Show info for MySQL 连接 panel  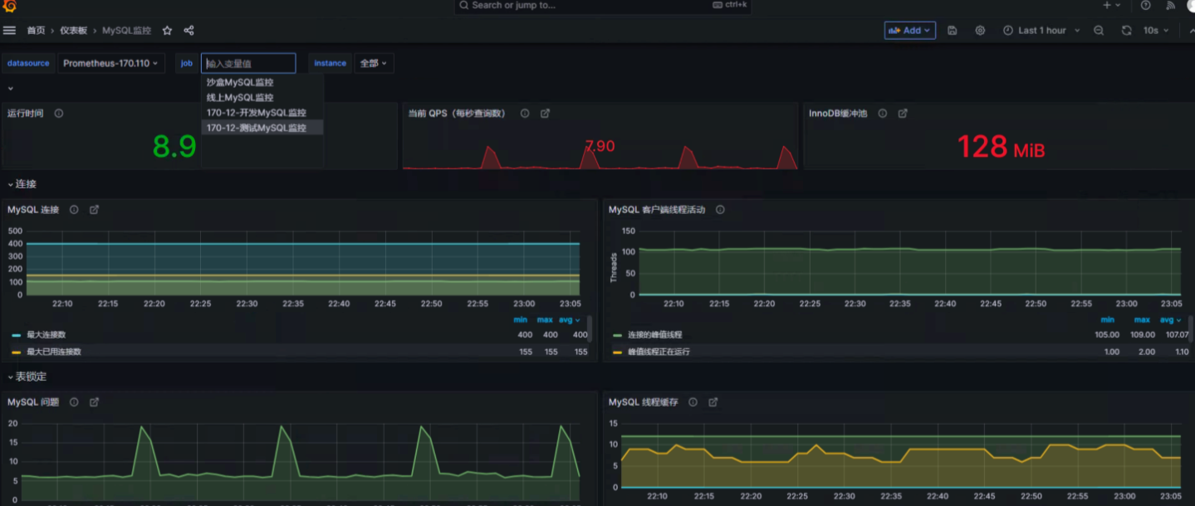pyautogui.click(x=74, y=210)
